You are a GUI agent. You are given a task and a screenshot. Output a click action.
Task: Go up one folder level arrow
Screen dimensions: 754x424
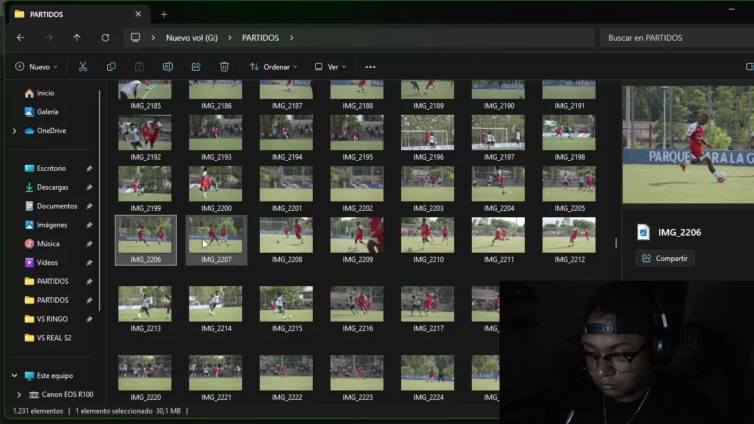pos(77,38)
